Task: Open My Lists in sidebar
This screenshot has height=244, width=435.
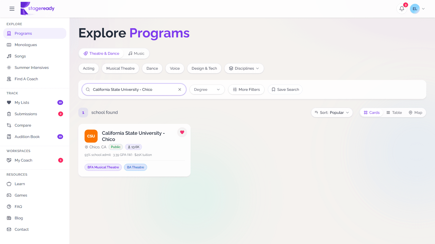Action: [35, 102]
